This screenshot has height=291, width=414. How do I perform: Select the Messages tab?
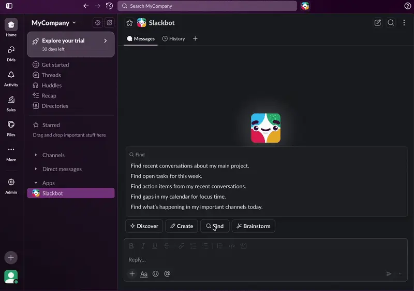point(141,39)
